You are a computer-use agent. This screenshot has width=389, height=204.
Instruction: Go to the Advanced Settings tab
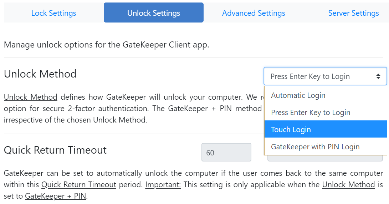click(254, 13)
